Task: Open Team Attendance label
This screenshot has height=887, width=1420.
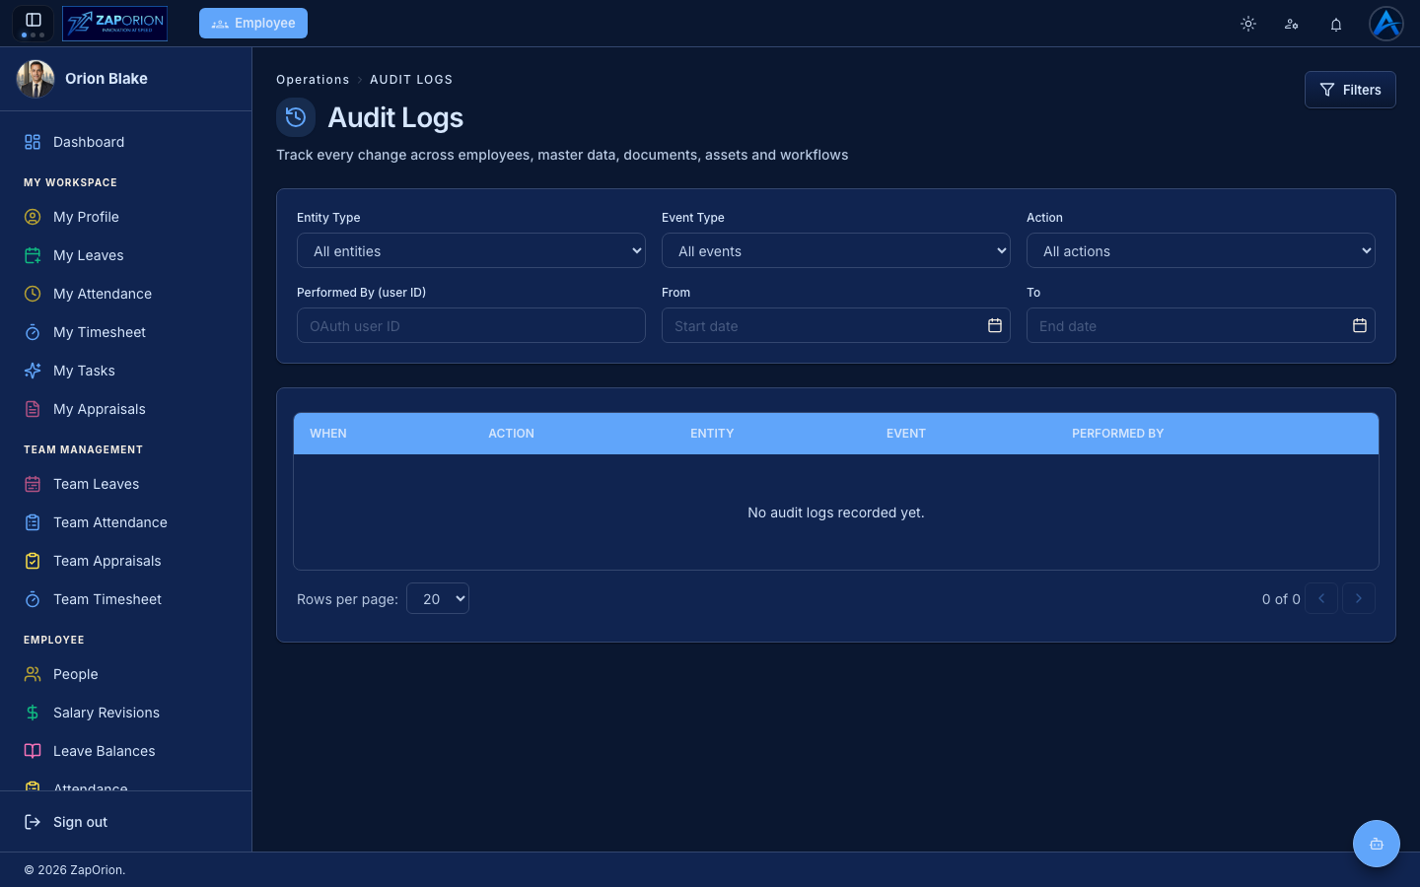Action: point(110,522)
